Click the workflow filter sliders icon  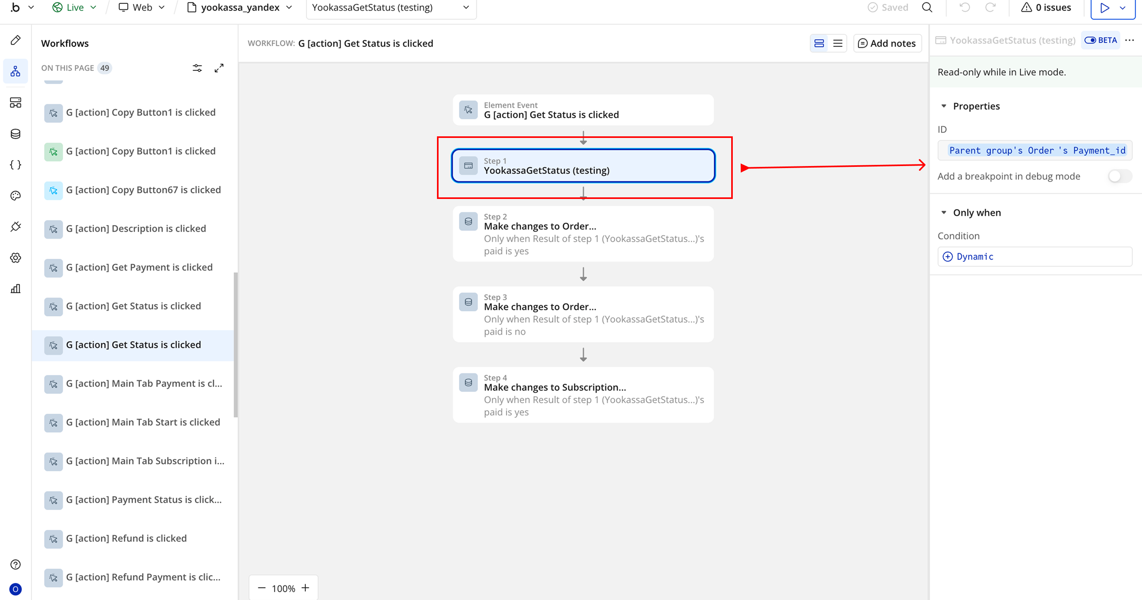197,68
